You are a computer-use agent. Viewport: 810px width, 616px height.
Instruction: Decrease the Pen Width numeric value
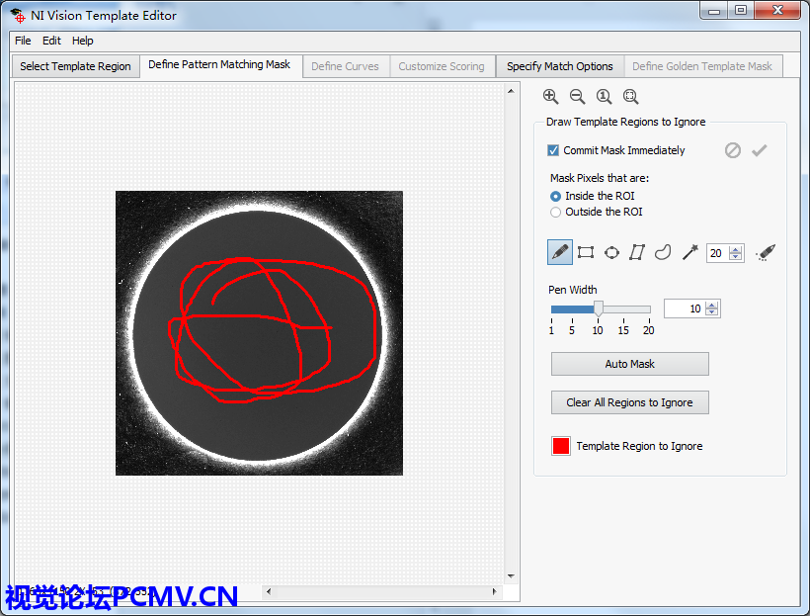[x=712, y=313]
